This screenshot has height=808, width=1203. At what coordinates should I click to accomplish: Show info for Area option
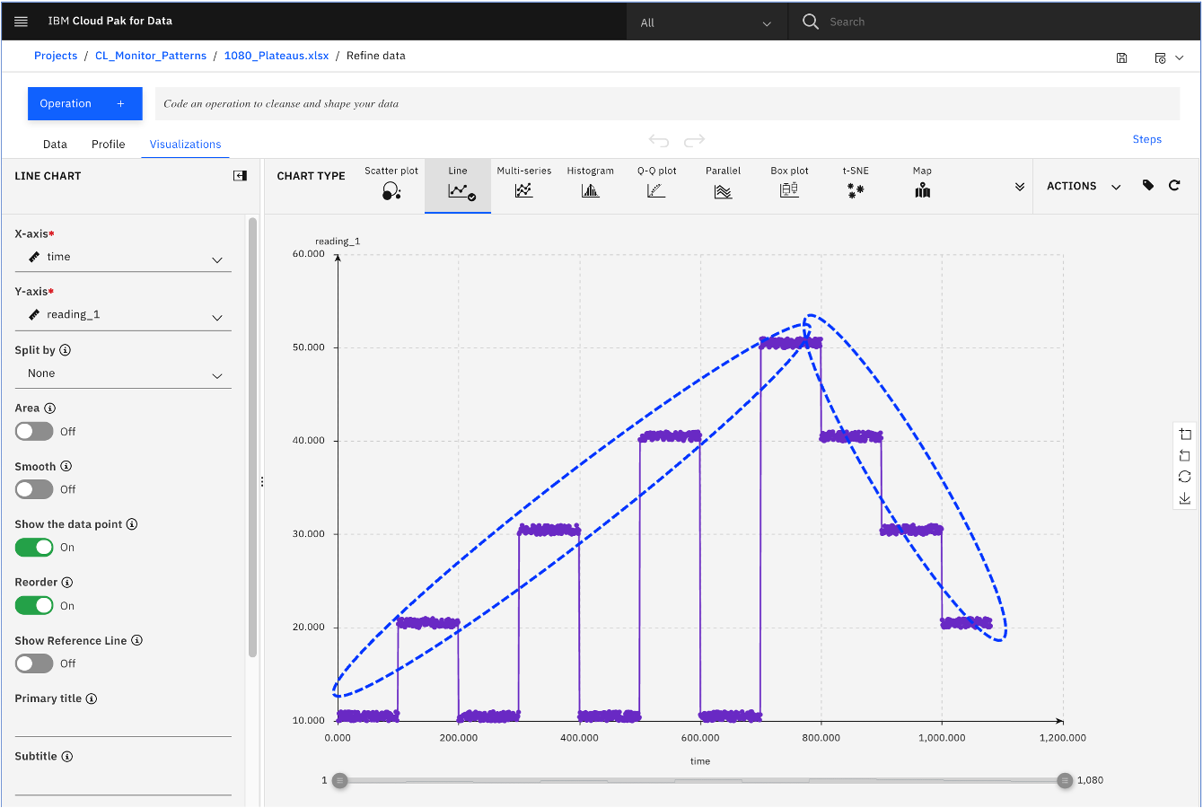50,408
